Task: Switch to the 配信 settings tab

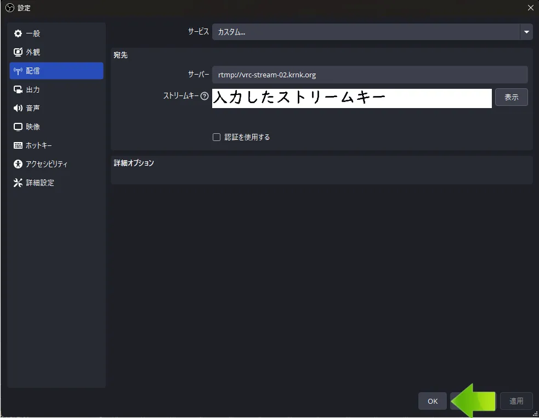Action: (56, 70)
